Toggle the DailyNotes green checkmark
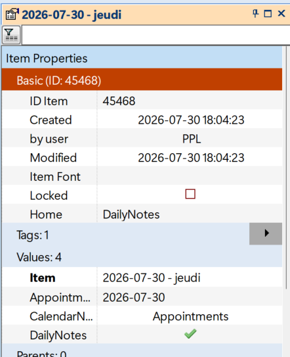Screen dimensions: 290x357 click(190, 334)
